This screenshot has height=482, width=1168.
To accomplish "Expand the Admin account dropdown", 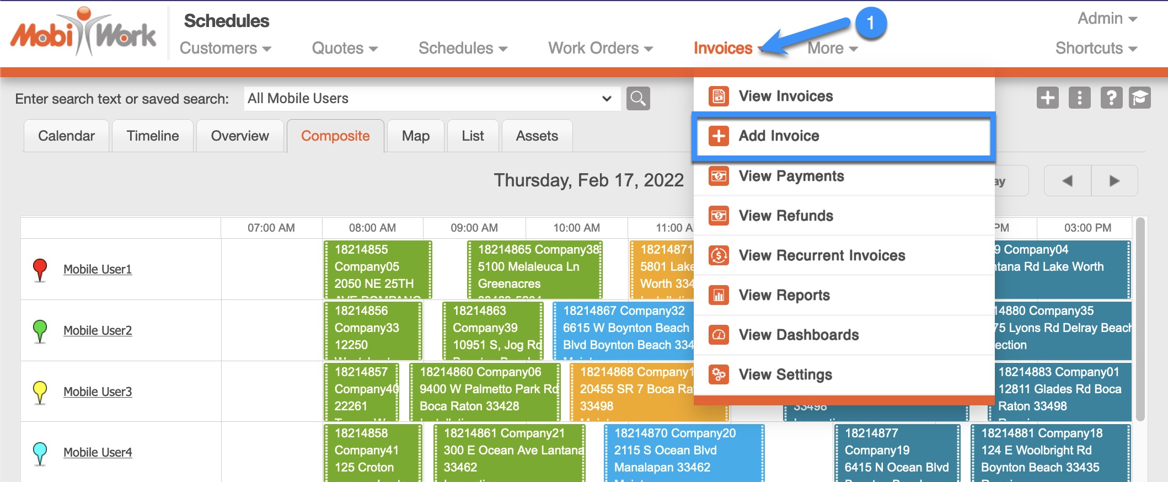I will [1107, 19].
